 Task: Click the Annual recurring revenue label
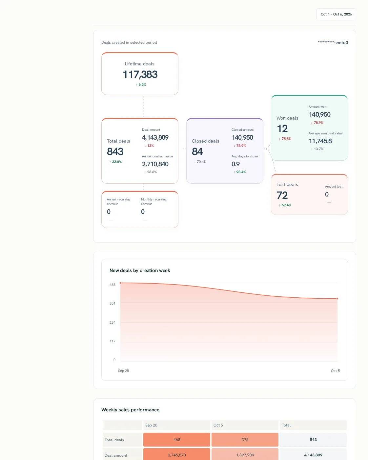click(x=118, y=201)
